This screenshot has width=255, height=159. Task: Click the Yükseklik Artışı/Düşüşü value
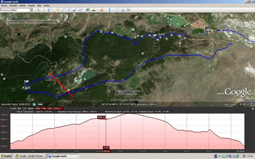(77, 112)
